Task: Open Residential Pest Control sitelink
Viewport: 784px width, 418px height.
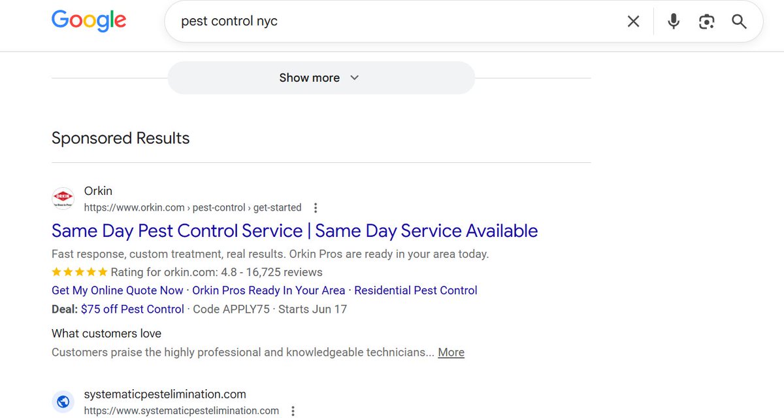Action: tap(416, 290)
